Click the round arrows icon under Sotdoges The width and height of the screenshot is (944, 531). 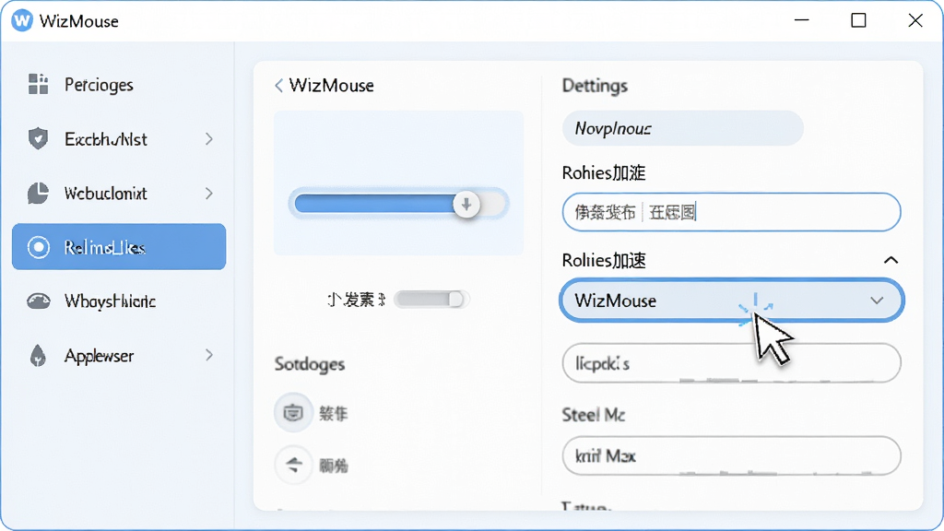pyautogui.click(x=293, y=465)
